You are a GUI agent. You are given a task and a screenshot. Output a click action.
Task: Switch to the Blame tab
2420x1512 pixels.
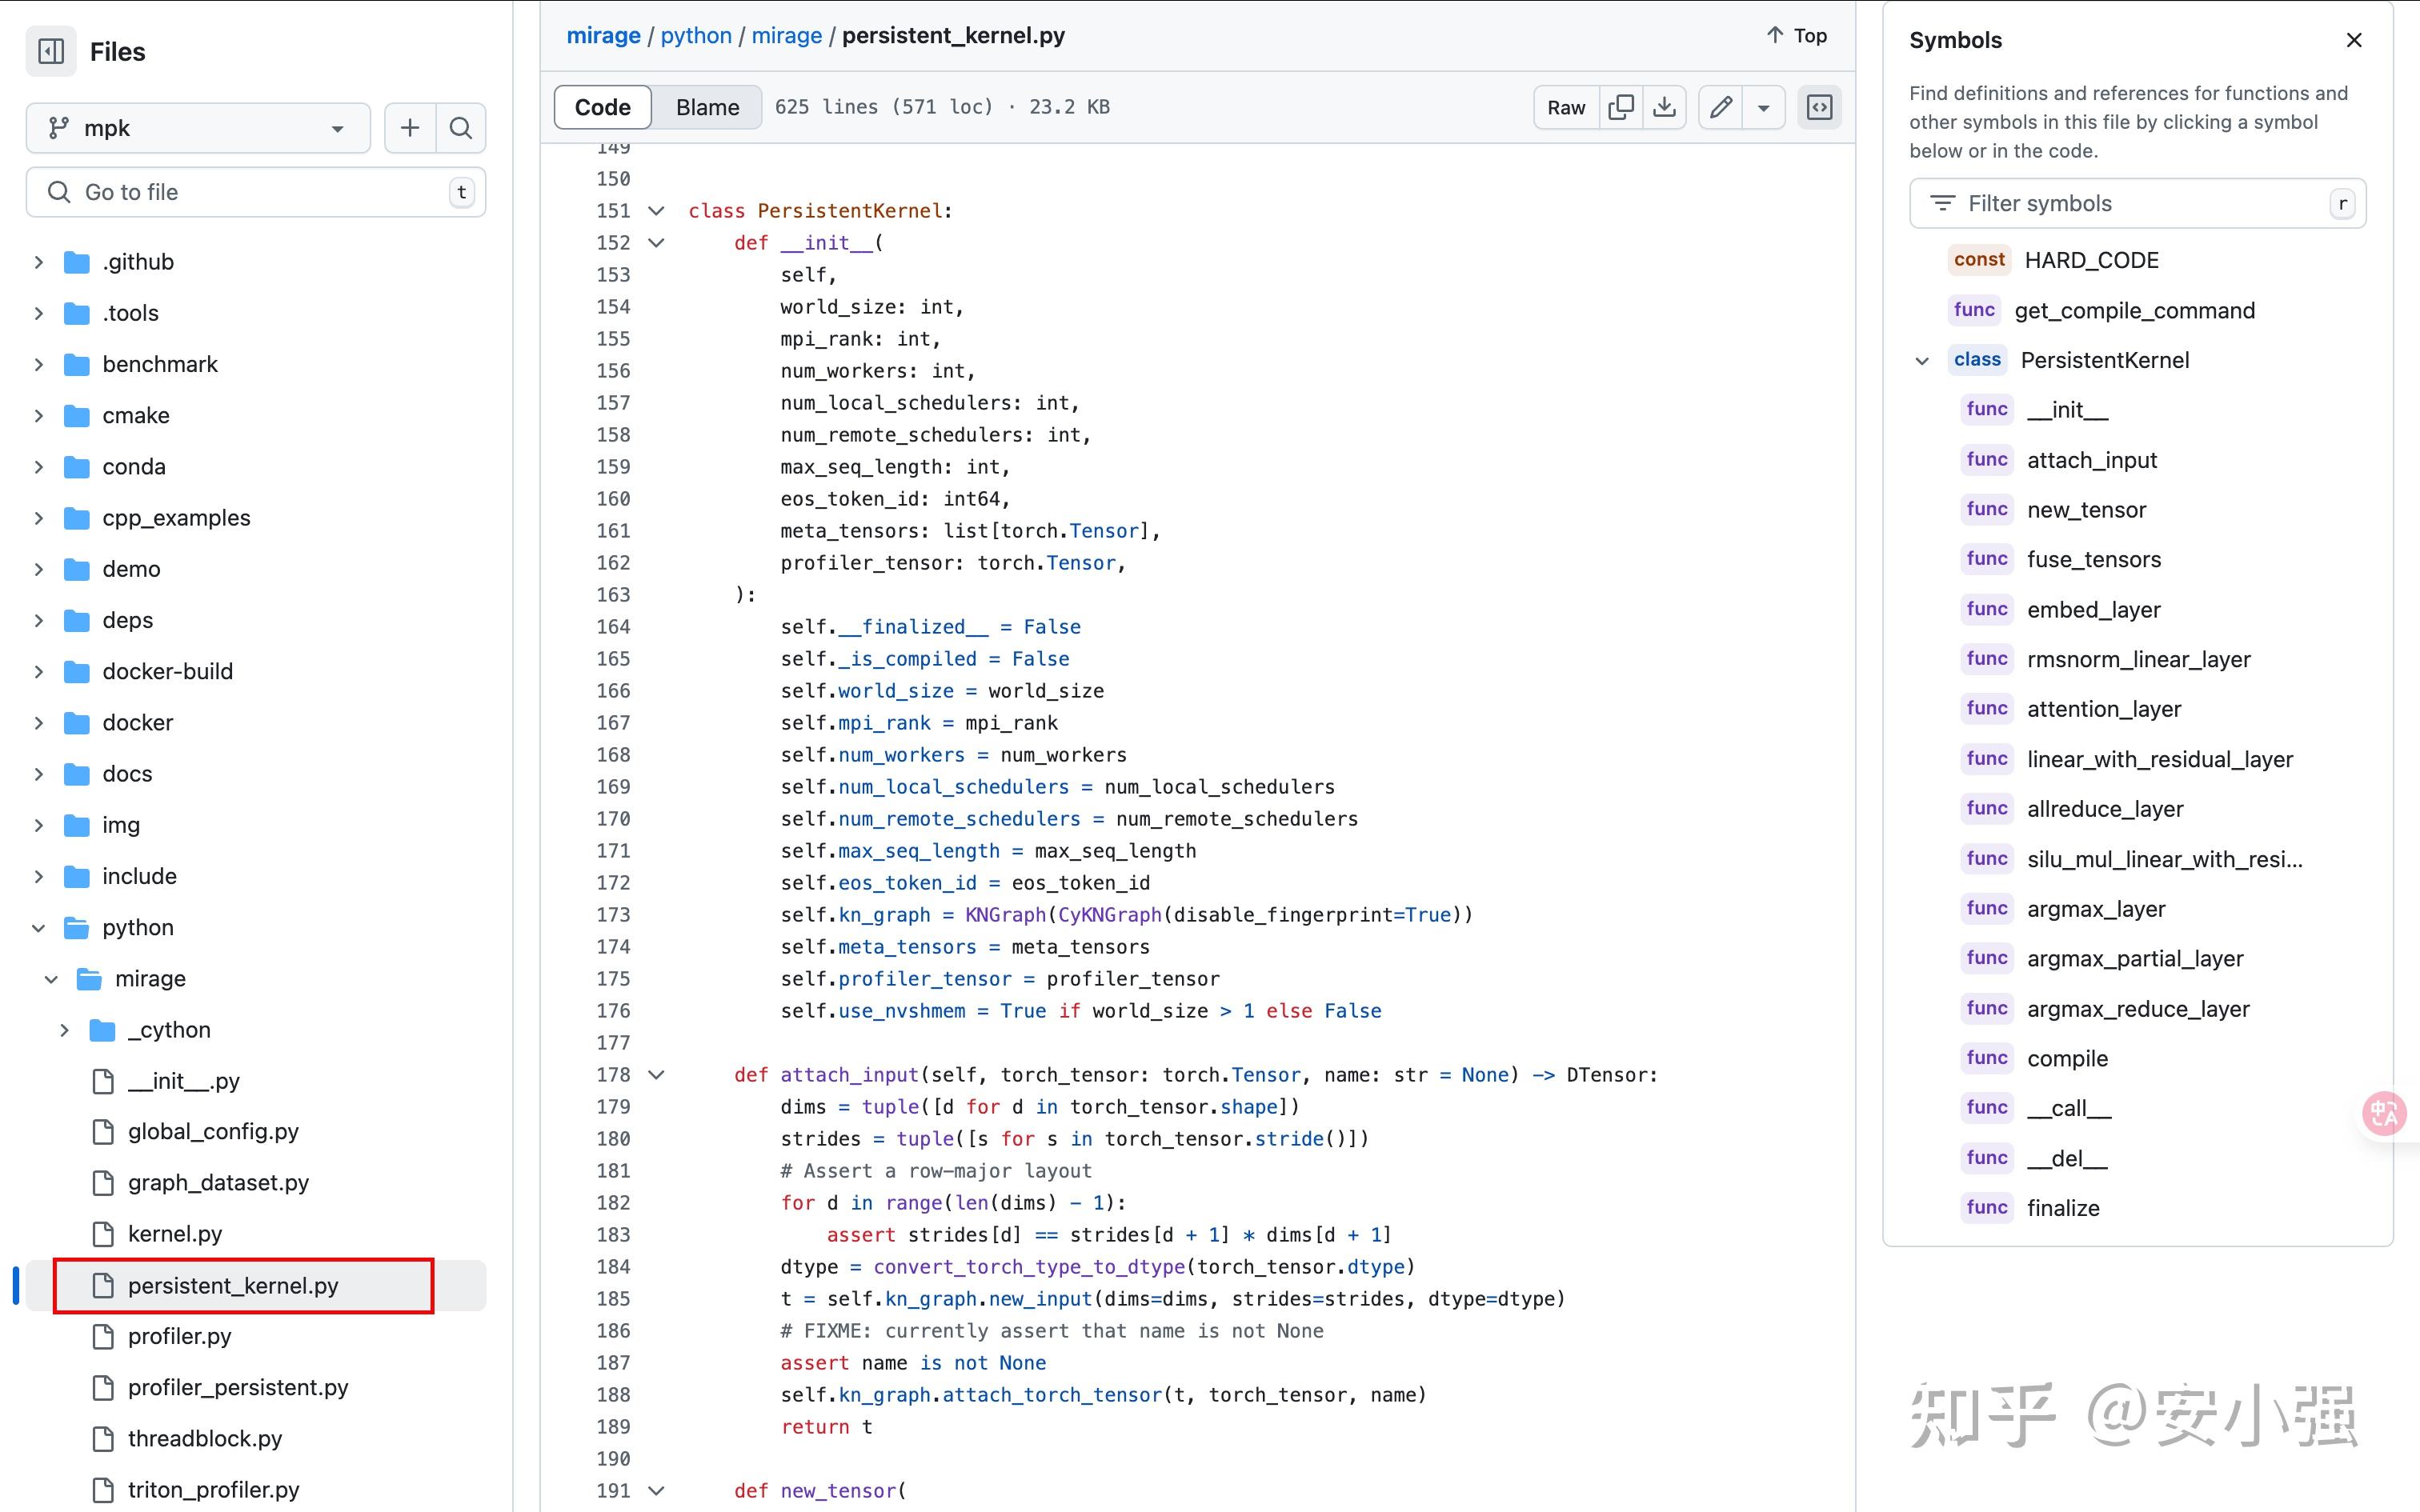pyautogui.click(x=707, y=107)
